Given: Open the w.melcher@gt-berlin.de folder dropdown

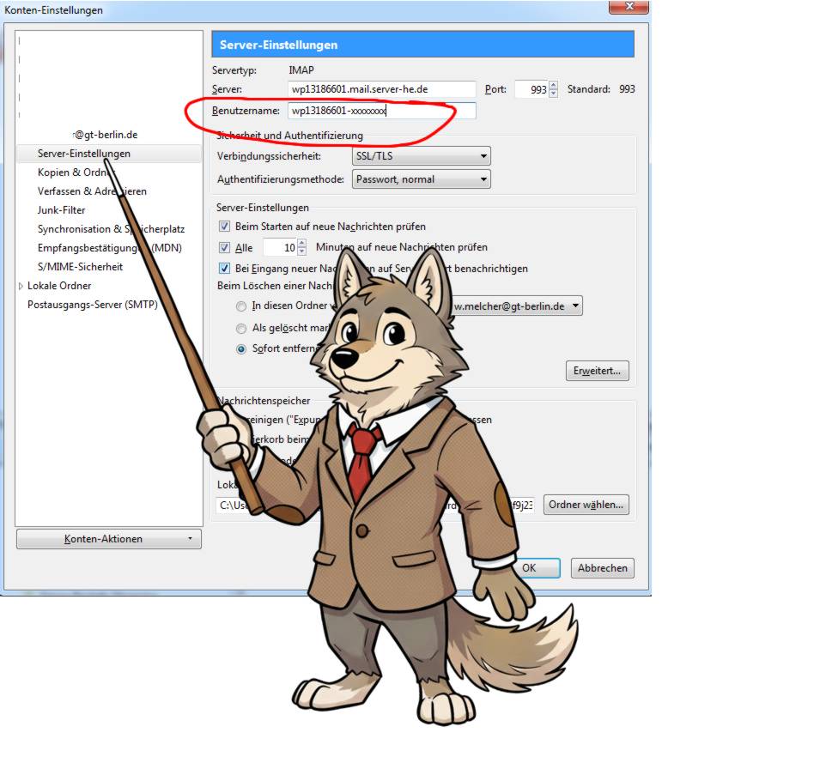Looking at the screenshot, I should click(515, 306).
